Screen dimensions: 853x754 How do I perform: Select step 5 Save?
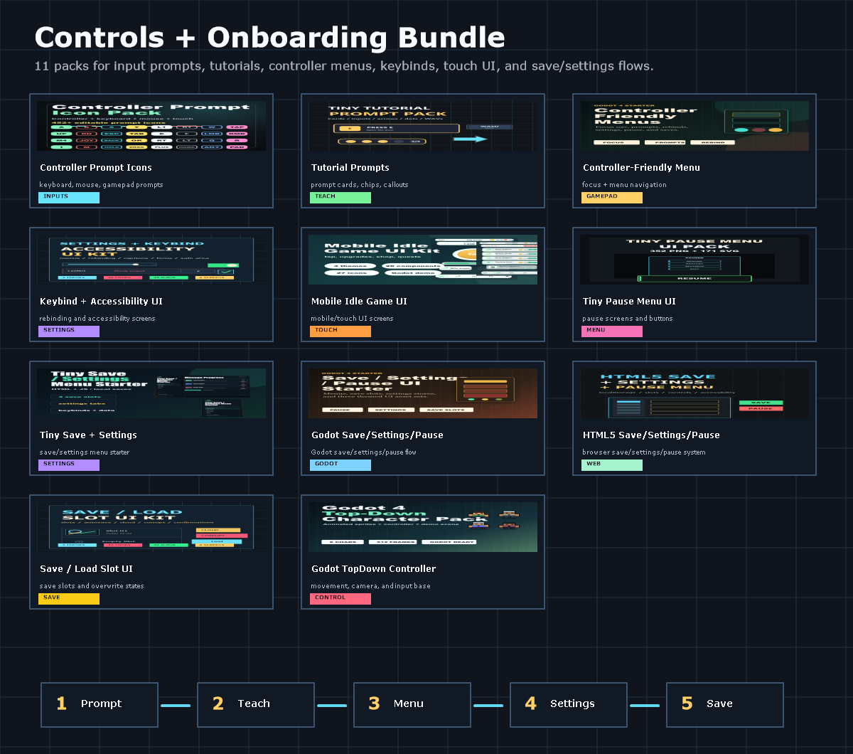725,705
